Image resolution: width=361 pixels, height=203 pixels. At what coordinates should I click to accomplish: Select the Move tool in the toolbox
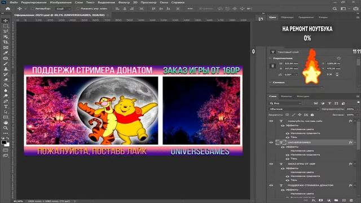[6, 20]
